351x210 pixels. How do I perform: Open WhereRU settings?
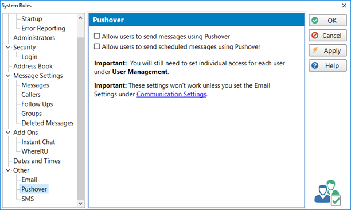34,151
